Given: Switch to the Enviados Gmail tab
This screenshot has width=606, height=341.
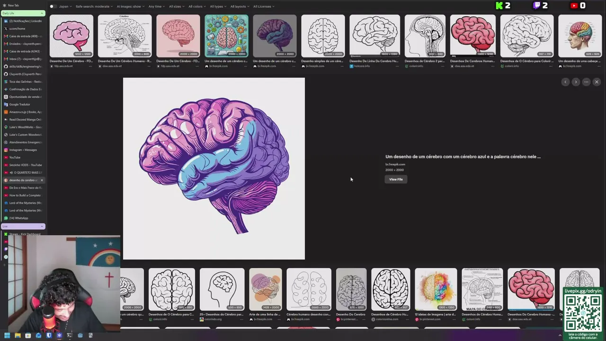Looking at the screenshot, I should coord(24,44).
